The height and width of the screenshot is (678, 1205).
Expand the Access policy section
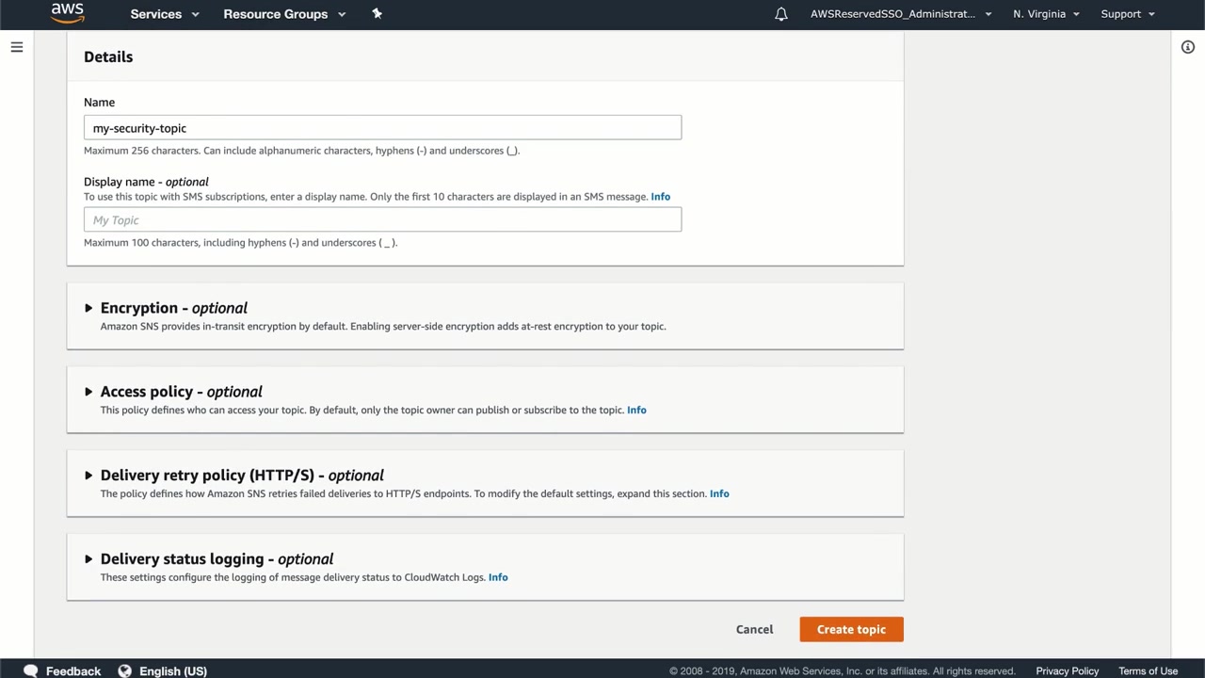89,392
